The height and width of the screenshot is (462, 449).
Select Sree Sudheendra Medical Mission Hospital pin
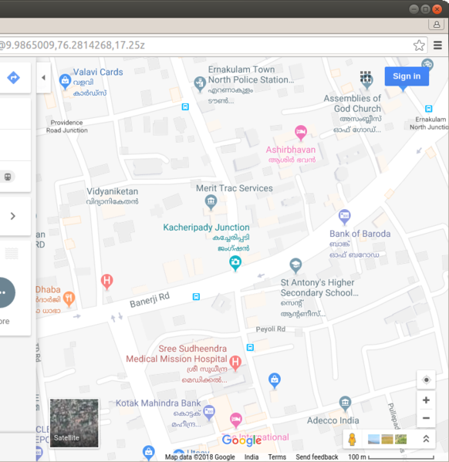[235, 363]
